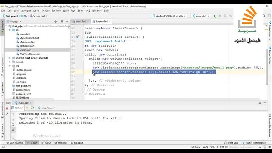272x153 pixels.
Task: Open the Project view dropdown
Action: (x=14, y=21)
